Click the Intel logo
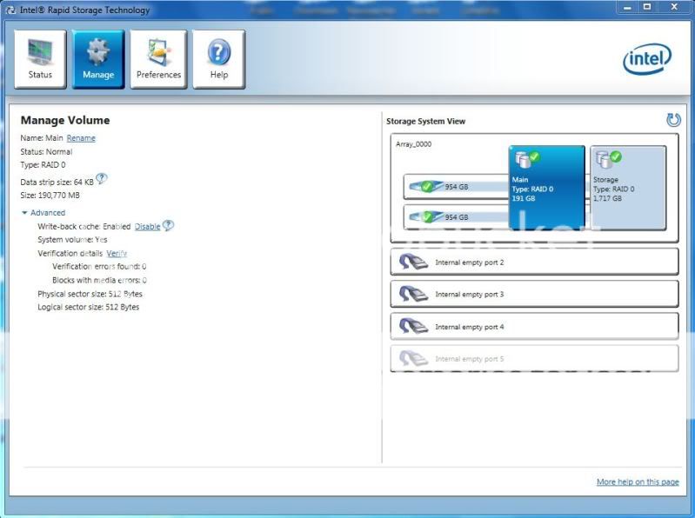This screenshot has width=695, height=518. pos(647,59)
